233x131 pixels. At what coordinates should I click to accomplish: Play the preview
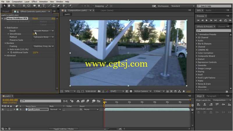coord(207,20)
